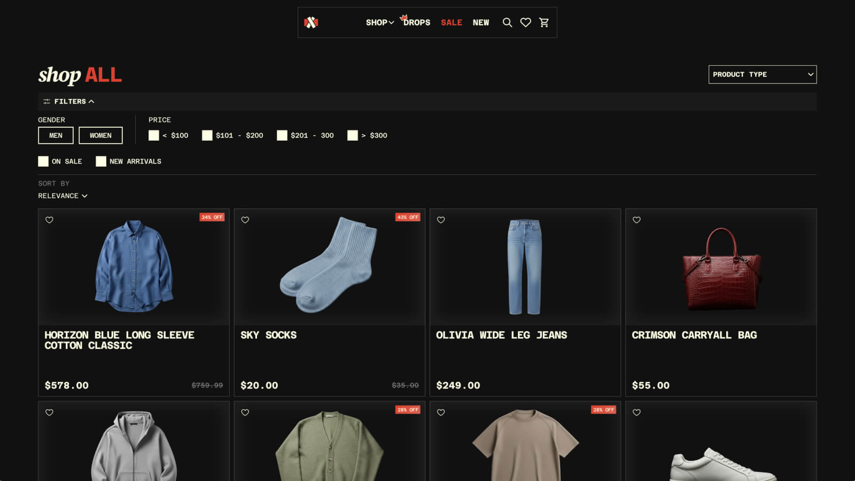Image resolution: width=855 pixels, height=481 pixels.
Task: Open the Sky Socks product title
Action: point(268,335)
